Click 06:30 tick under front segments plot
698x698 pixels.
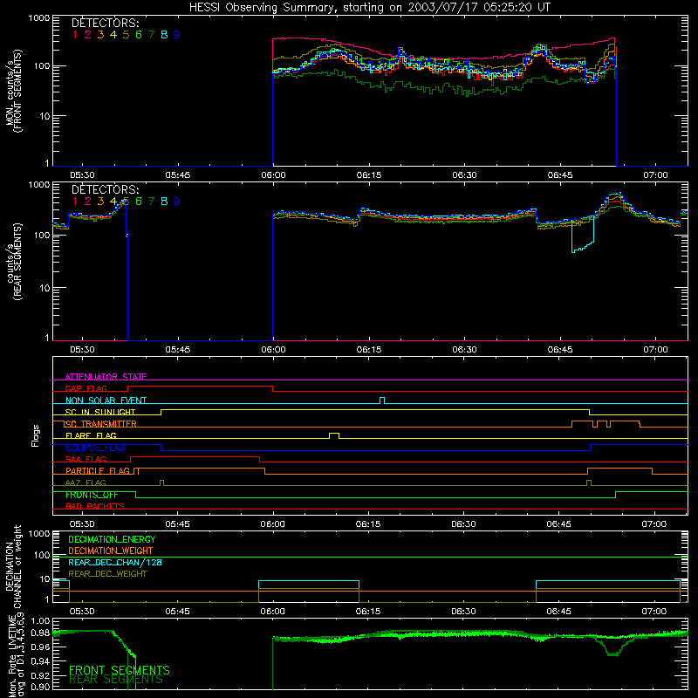pyautogui.click(x=464, y=175)
